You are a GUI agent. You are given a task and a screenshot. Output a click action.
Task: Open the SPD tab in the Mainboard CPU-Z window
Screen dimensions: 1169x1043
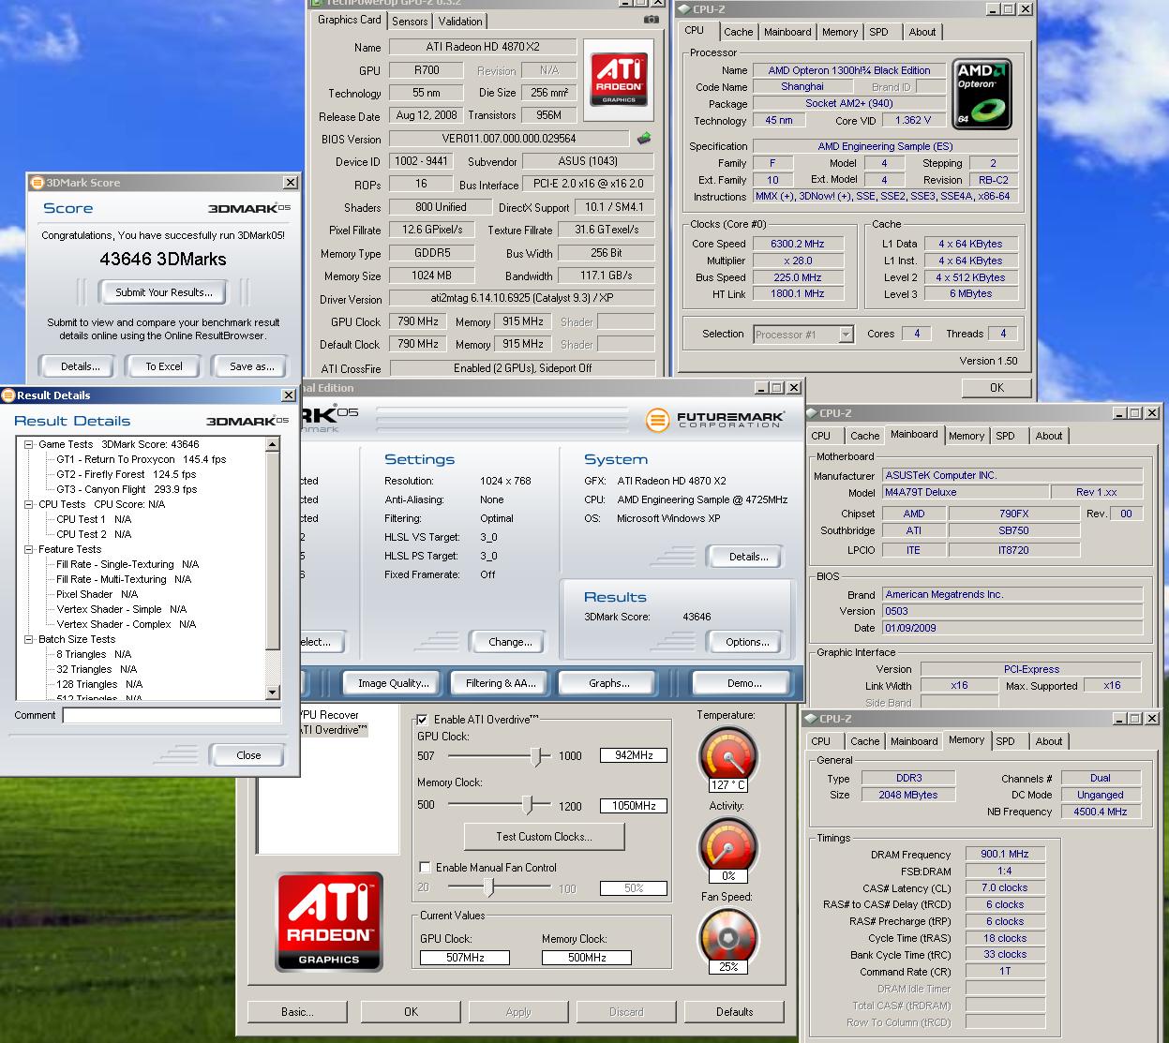pos(1005,436)
